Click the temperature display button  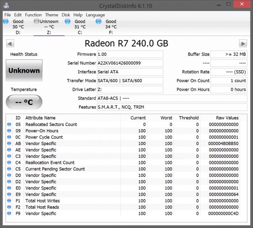pos(24,102)
